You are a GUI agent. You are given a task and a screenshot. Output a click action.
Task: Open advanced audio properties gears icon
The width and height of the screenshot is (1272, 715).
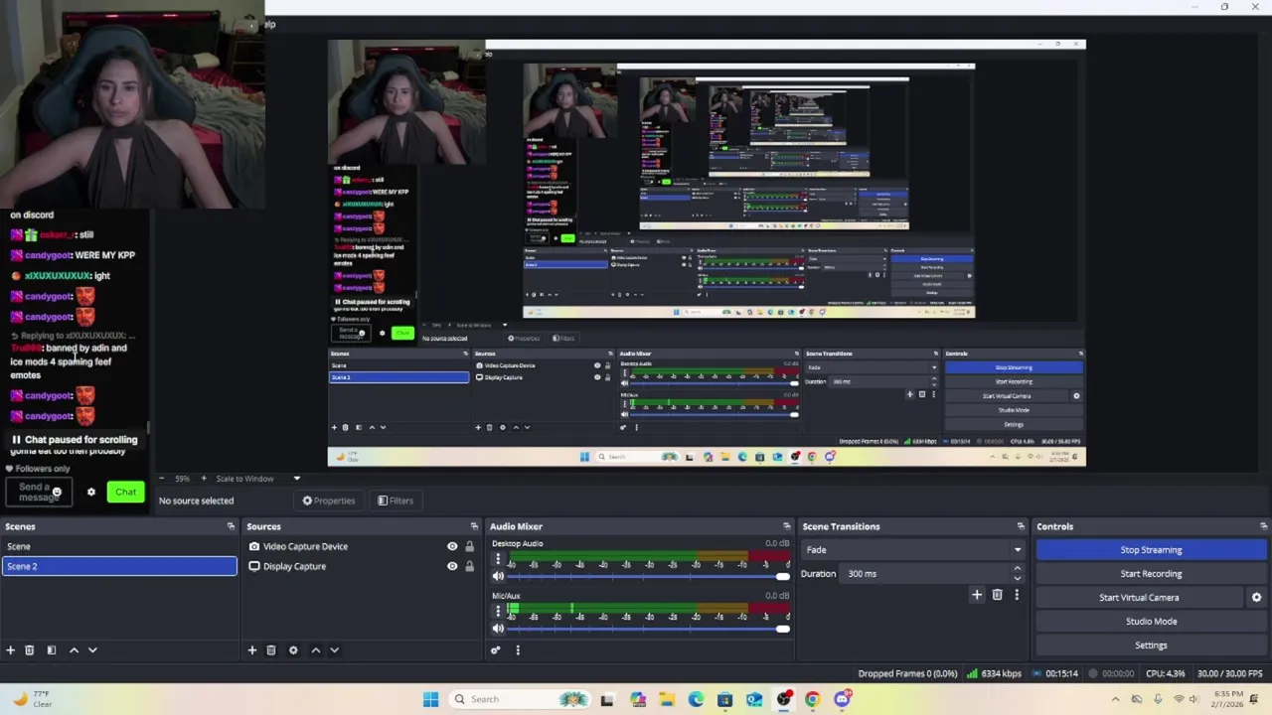tap(495, 650)
